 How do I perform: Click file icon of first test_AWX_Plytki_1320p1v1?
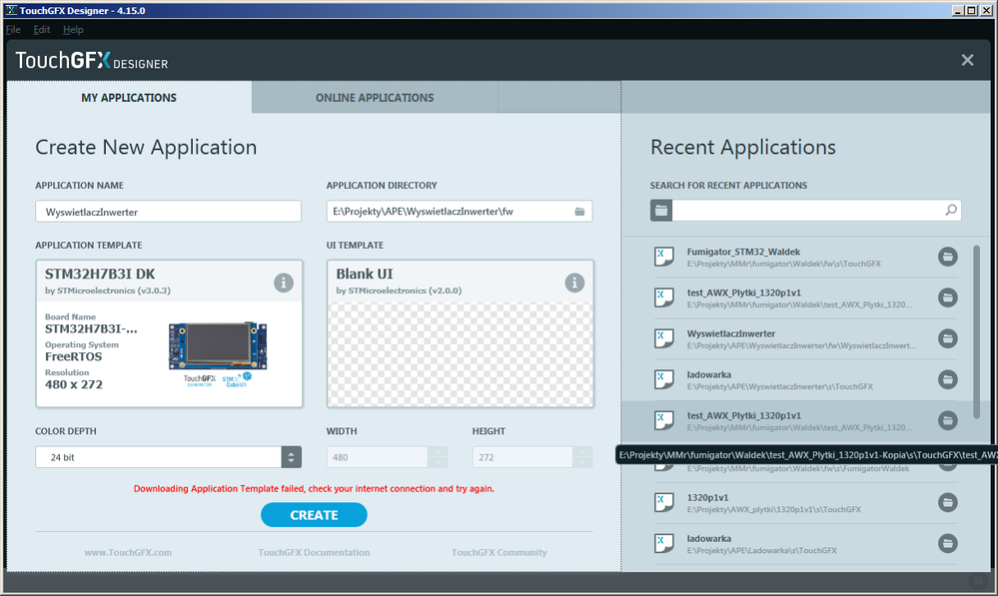click(x=664, y=298)
